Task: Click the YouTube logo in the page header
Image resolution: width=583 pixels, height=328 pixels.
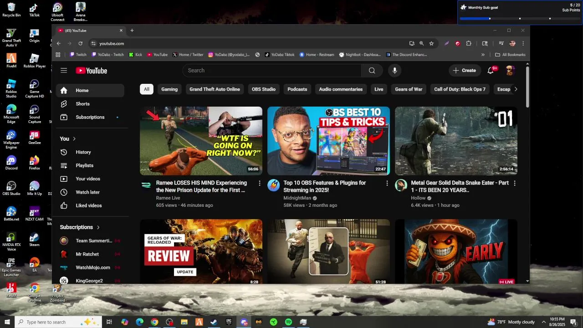Action: 92,71
